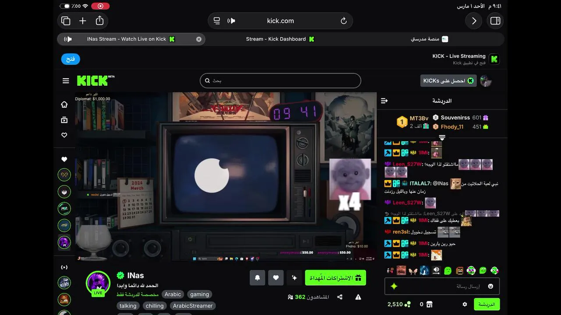561x315 pixels.
Task: Expand the chat leaderboard chevron
Action: [x=442, y=138]
